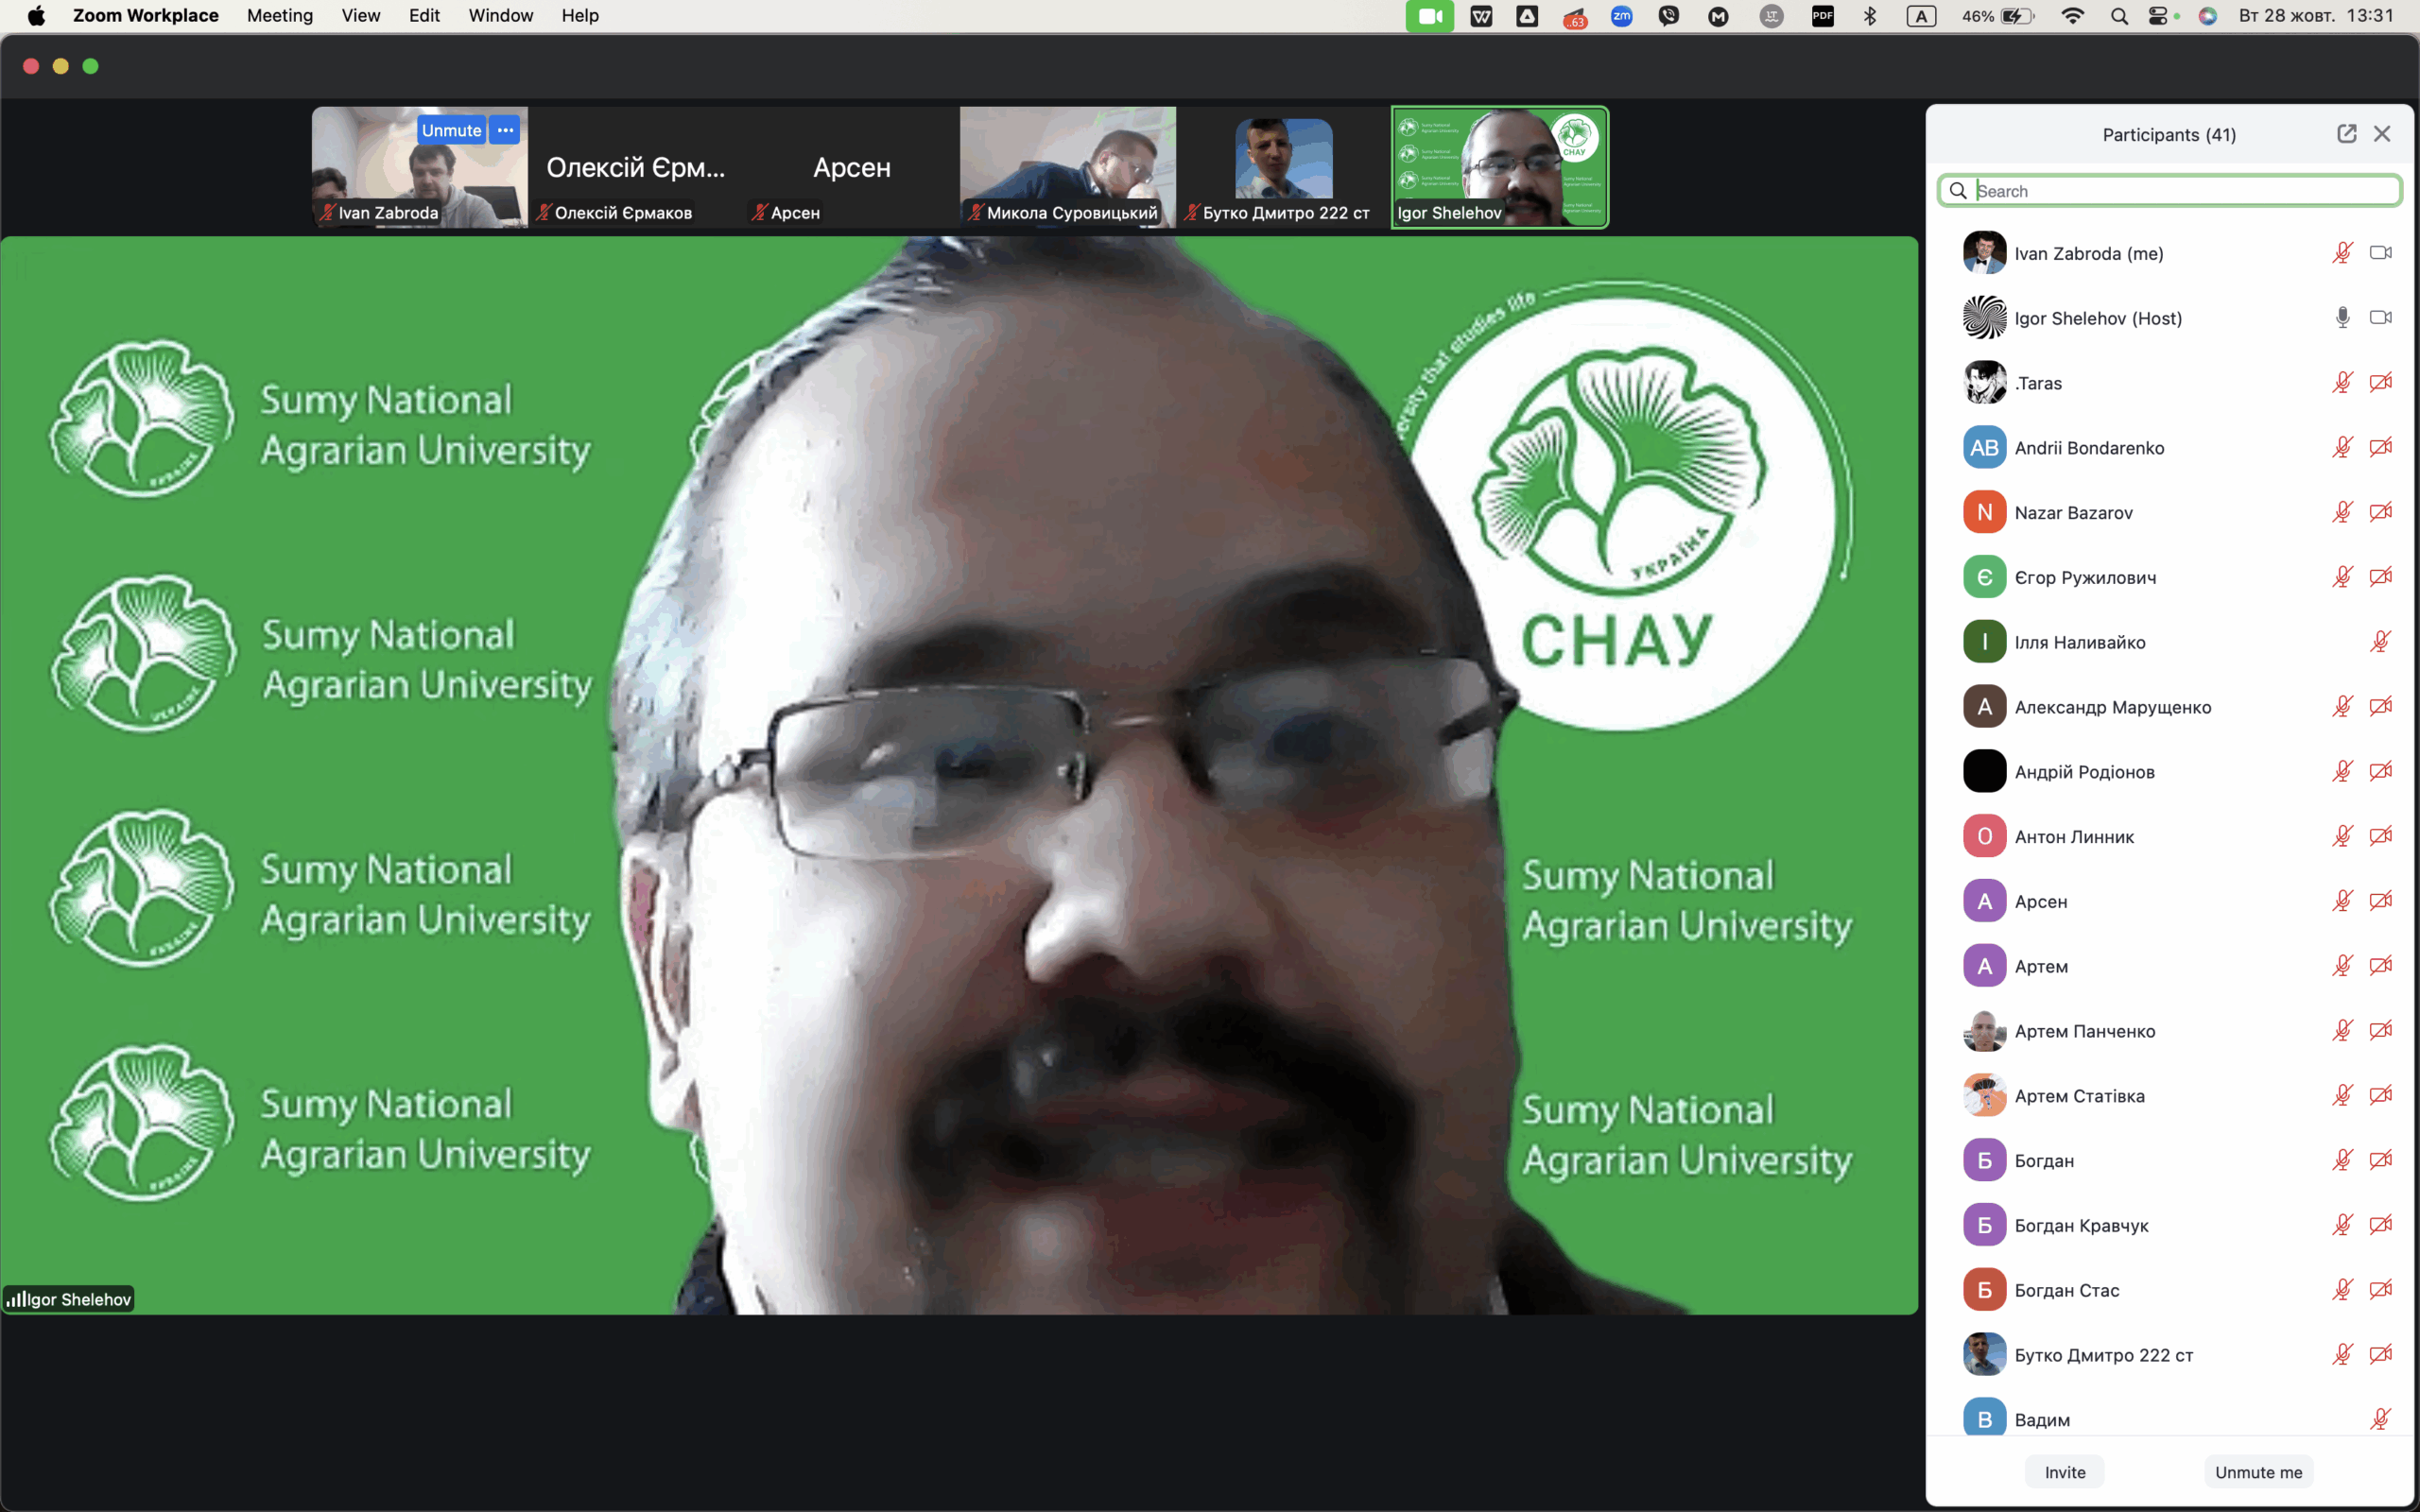This screenshot has width=2420, height=1512.
Task: Click the keyboard input source indicator
Action: click(x=1921, y=16)
